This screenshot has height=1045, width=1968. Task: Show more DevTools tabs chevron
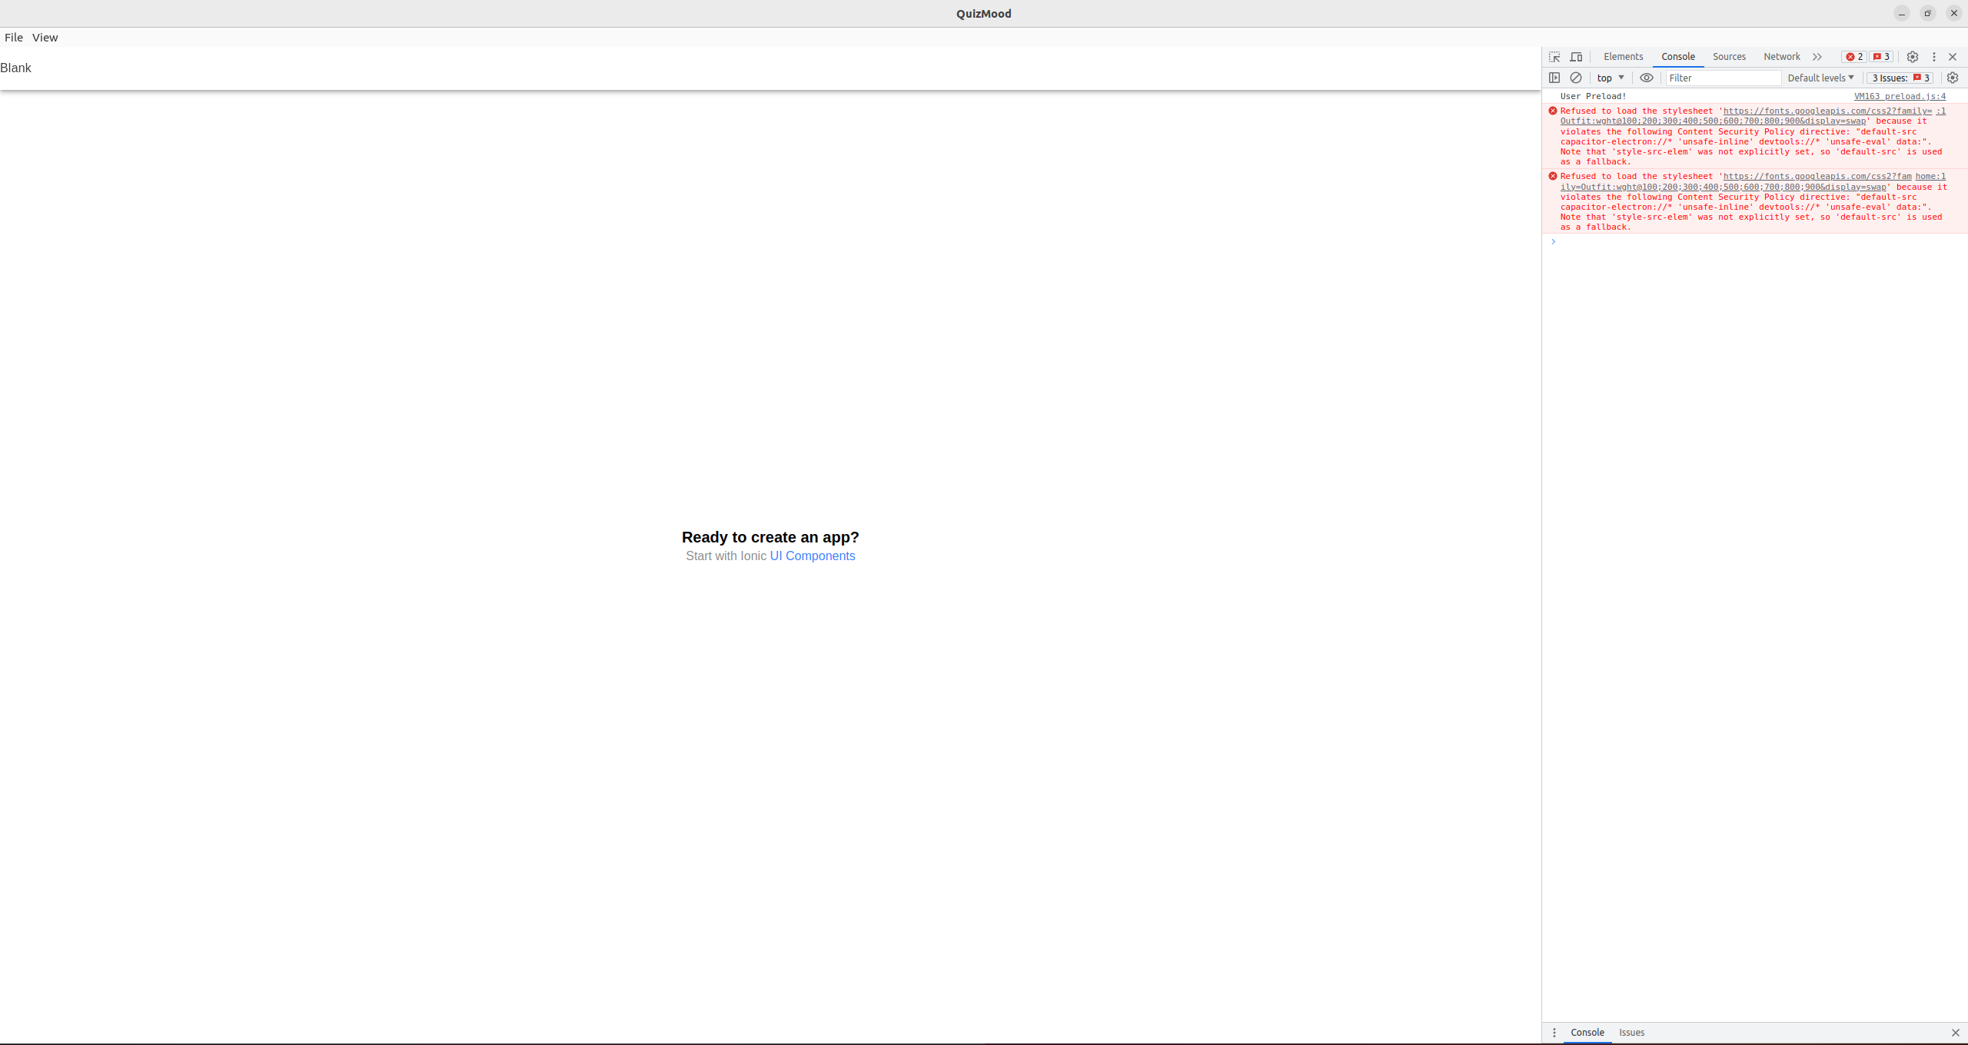[x=1817, y=57]
